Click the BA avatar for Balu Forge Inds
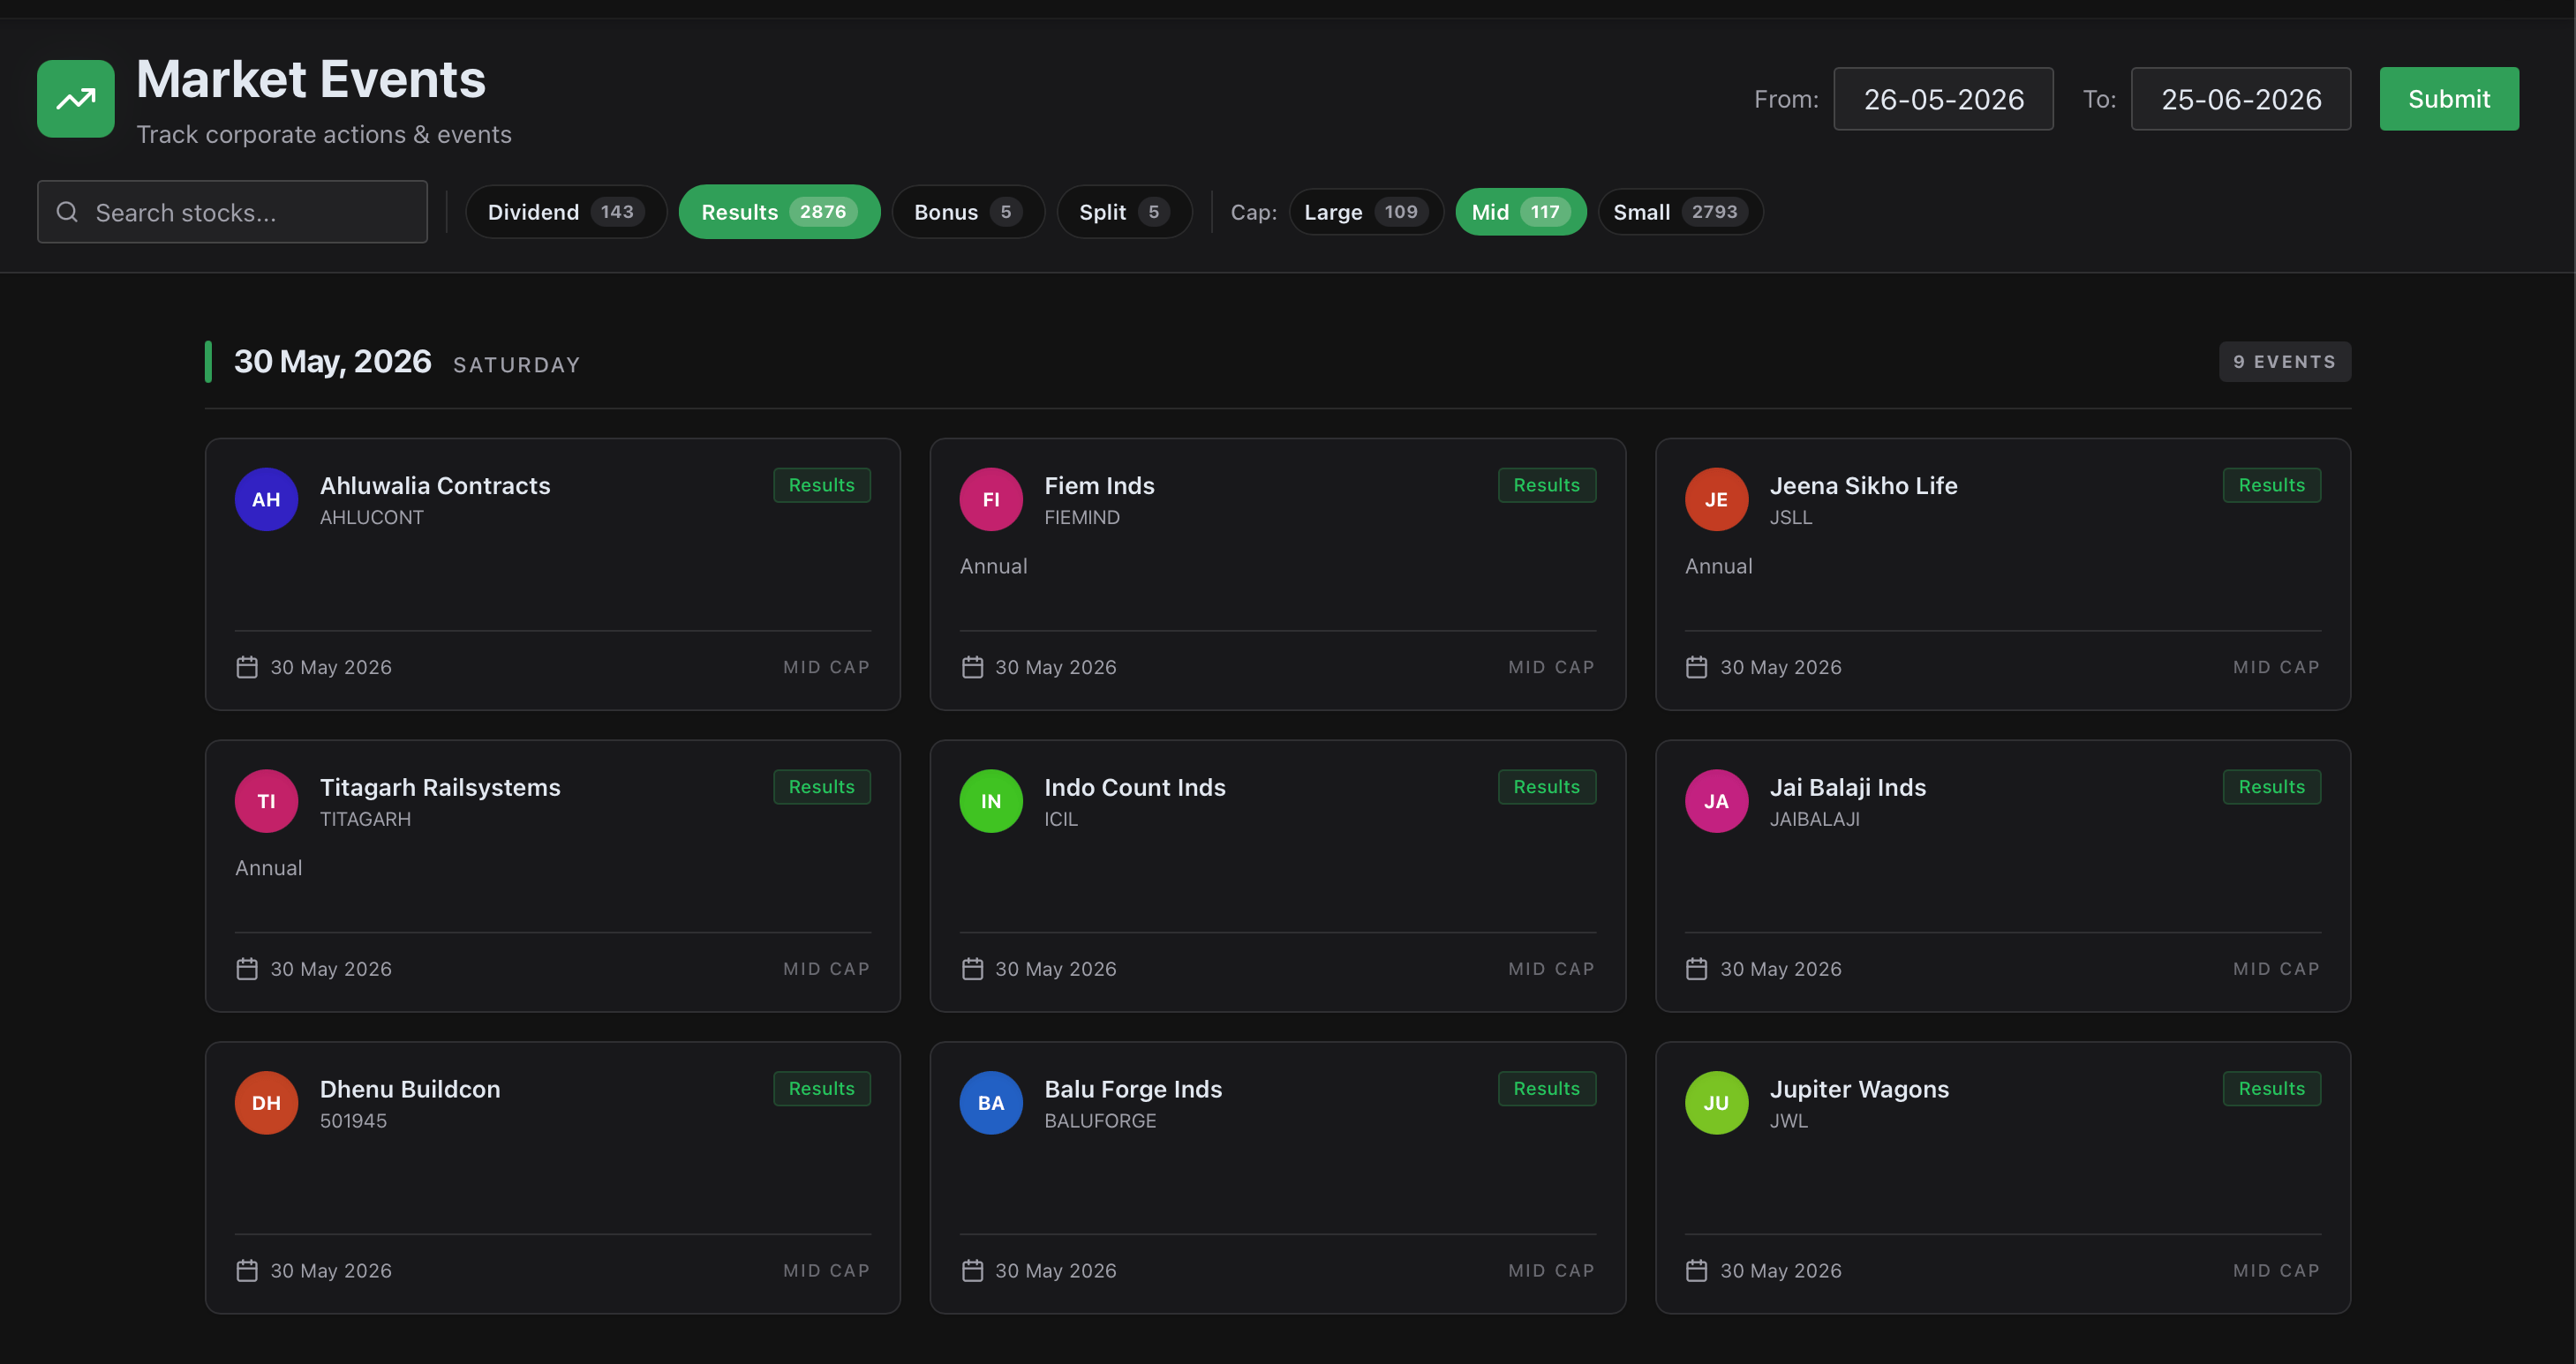 point(991,1103)
